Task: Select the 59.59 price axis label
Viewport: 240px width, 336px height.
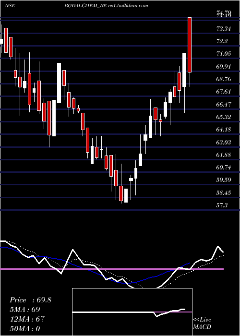Action: pos(224,180)
